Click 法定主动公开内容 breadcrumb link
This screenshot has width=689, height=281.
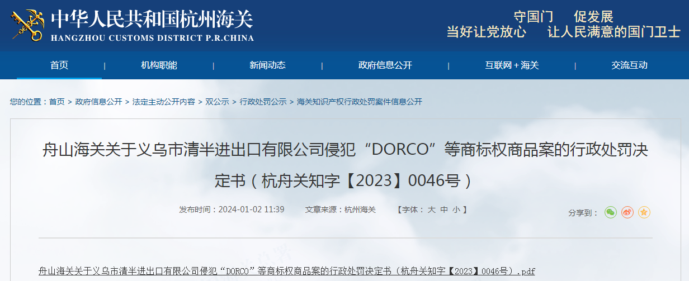(163, 102)
